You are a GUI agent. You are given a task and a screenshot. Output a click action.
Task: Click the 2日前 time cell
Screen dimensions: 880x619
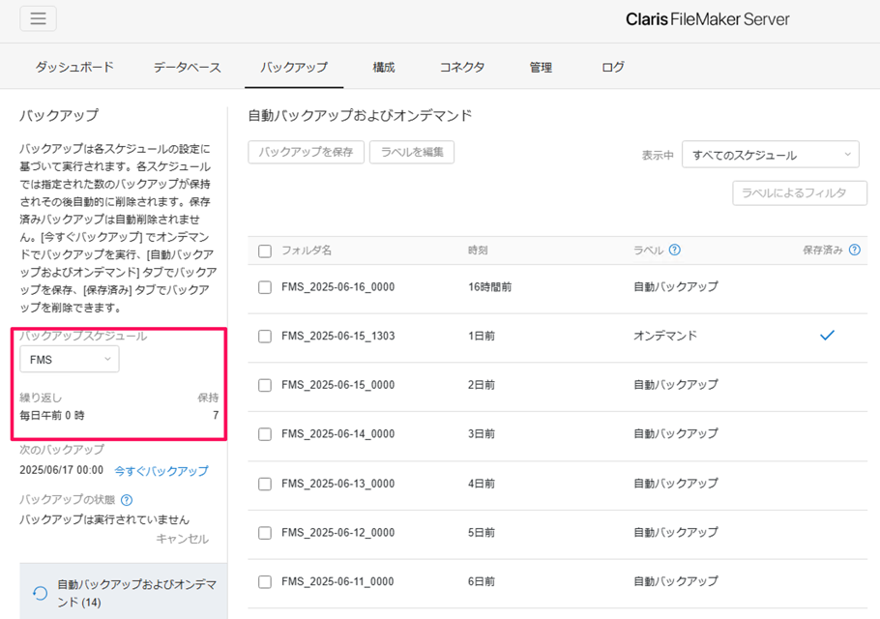(x=482, y=384)
